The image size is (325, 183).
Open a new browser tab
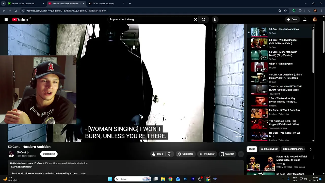tap(130, 4)
